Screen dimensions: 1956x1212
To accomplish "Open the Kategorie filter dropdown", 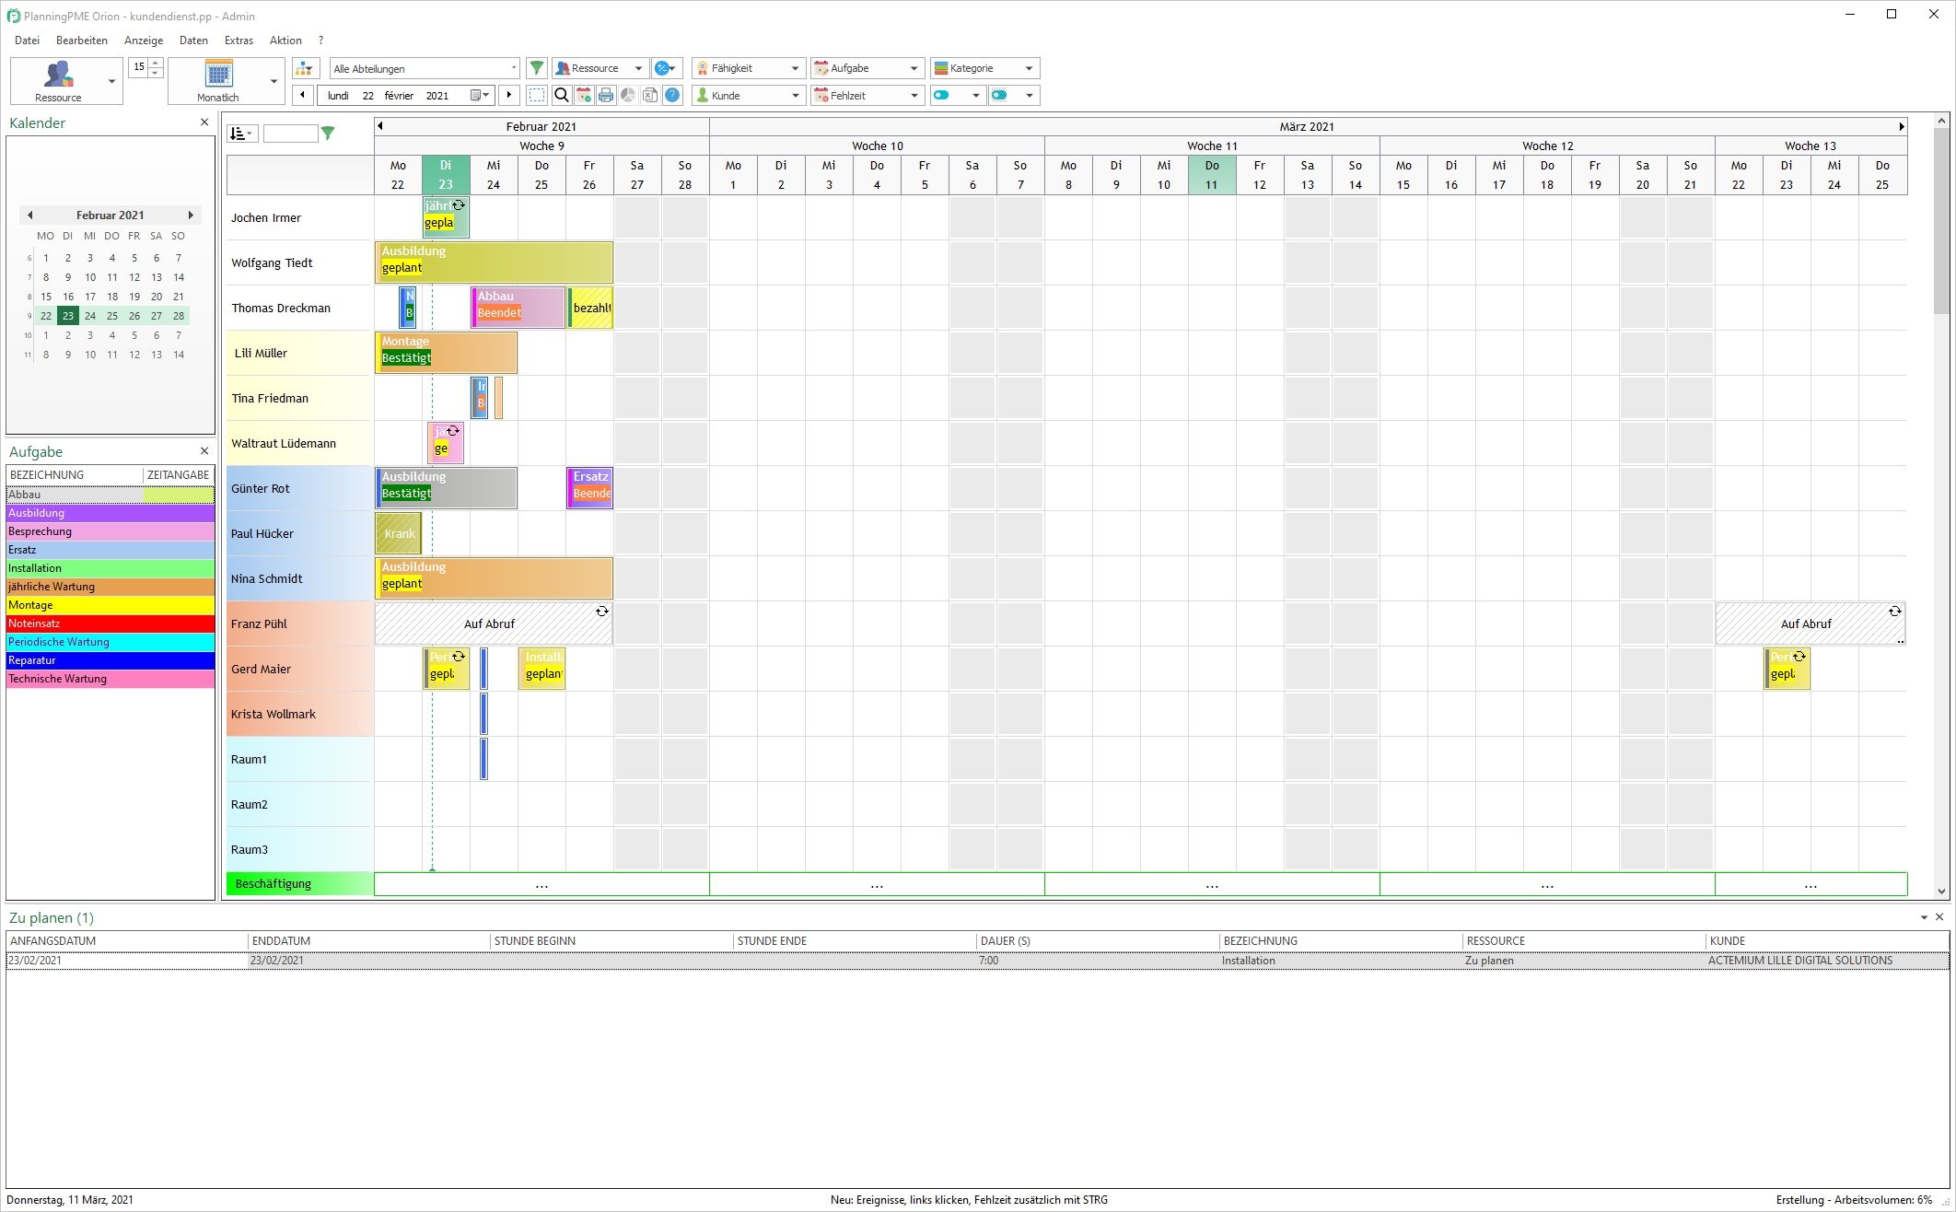I will pyautogui.click(x=985, y=68).
